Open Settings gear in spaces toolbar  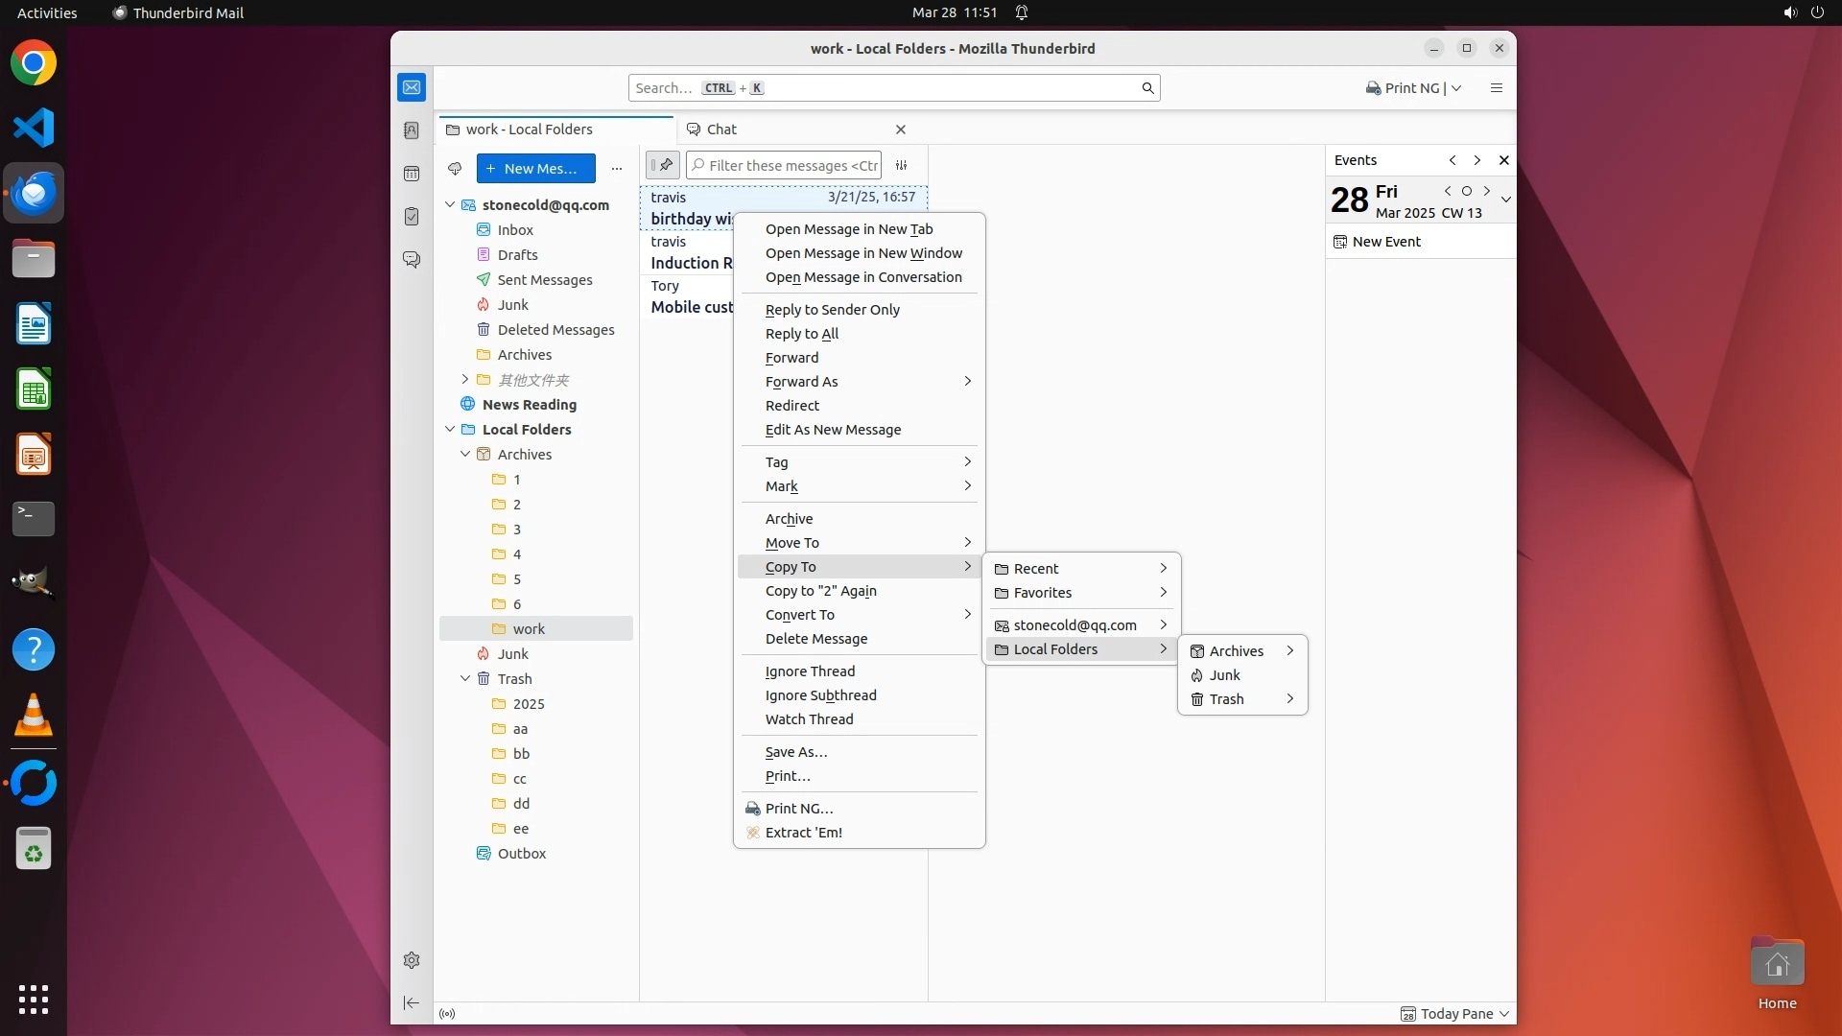[x=412, y=960]
